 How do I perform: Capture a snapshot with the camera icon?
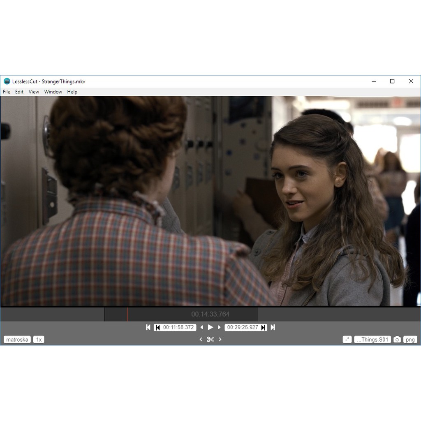397,340
